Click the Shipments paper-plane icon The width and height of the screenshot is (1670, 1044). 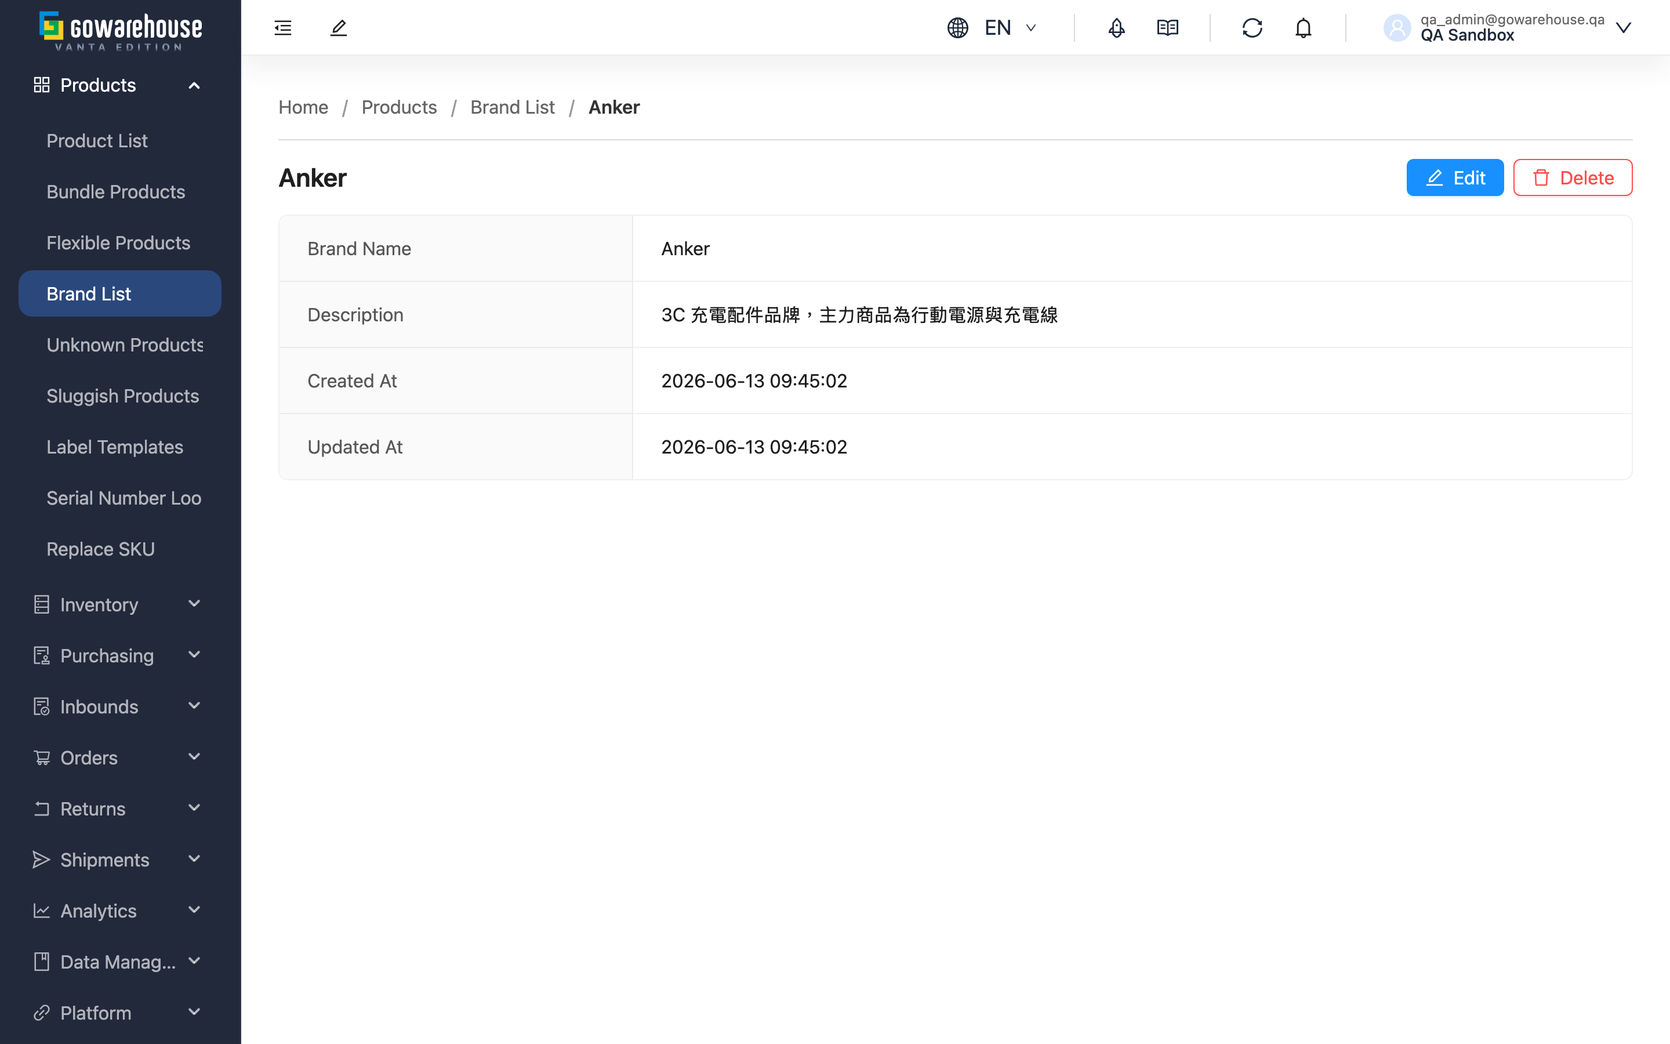click(41, 860)
